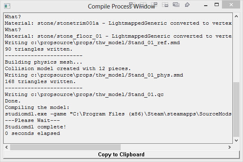
Task: Click the up arrow of the vertical scrollbar
Action: click(x=237, y=16)
